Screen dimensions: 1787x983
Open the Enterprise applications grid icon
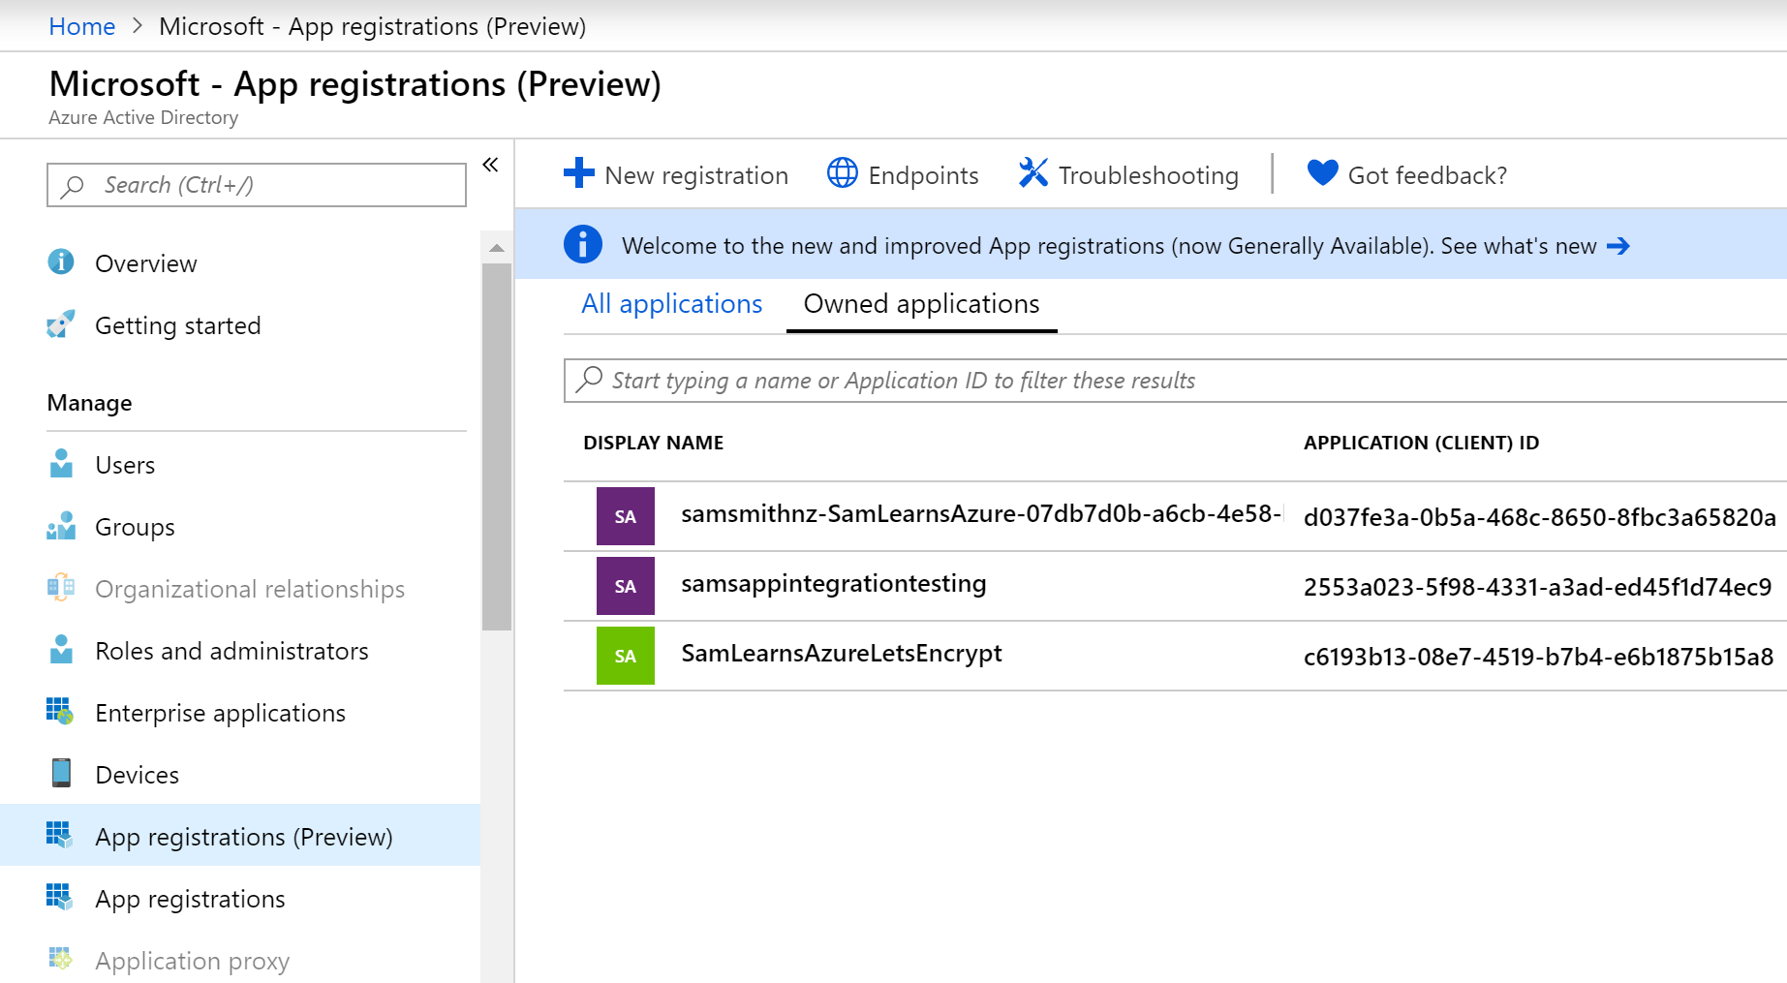pyautogui.click(x=61, y=712)
